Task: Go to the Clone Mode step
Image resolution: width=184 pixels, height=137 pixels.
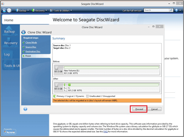Action: 31,42
